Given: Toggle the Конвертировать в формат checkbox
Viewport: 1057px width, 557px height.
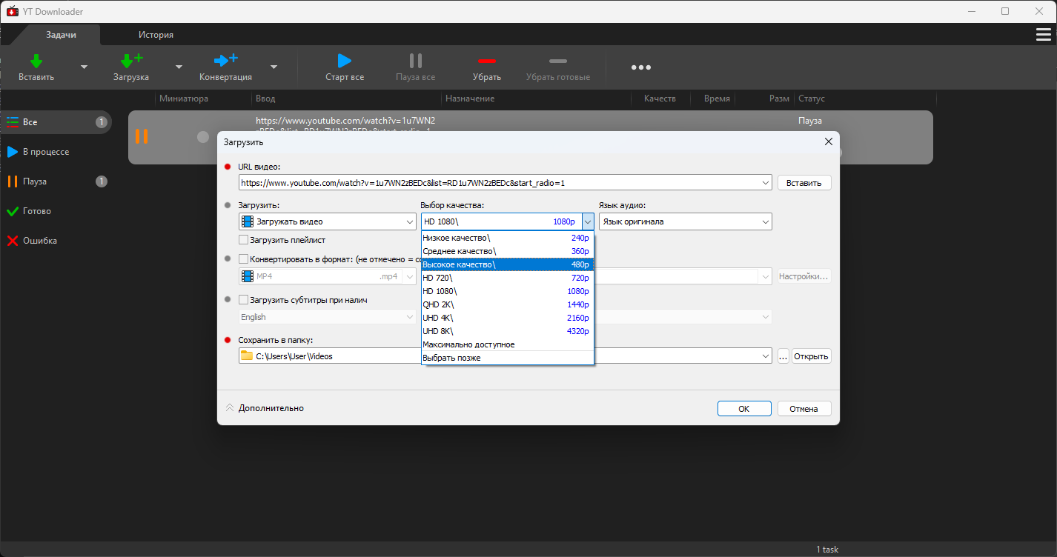Looking at the screenshot, I should pyautogui.click(x=244, y=259).
